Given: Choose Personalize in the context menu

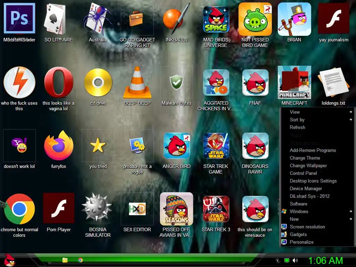Looking at the screenshot, I should (x=317, y=242).
